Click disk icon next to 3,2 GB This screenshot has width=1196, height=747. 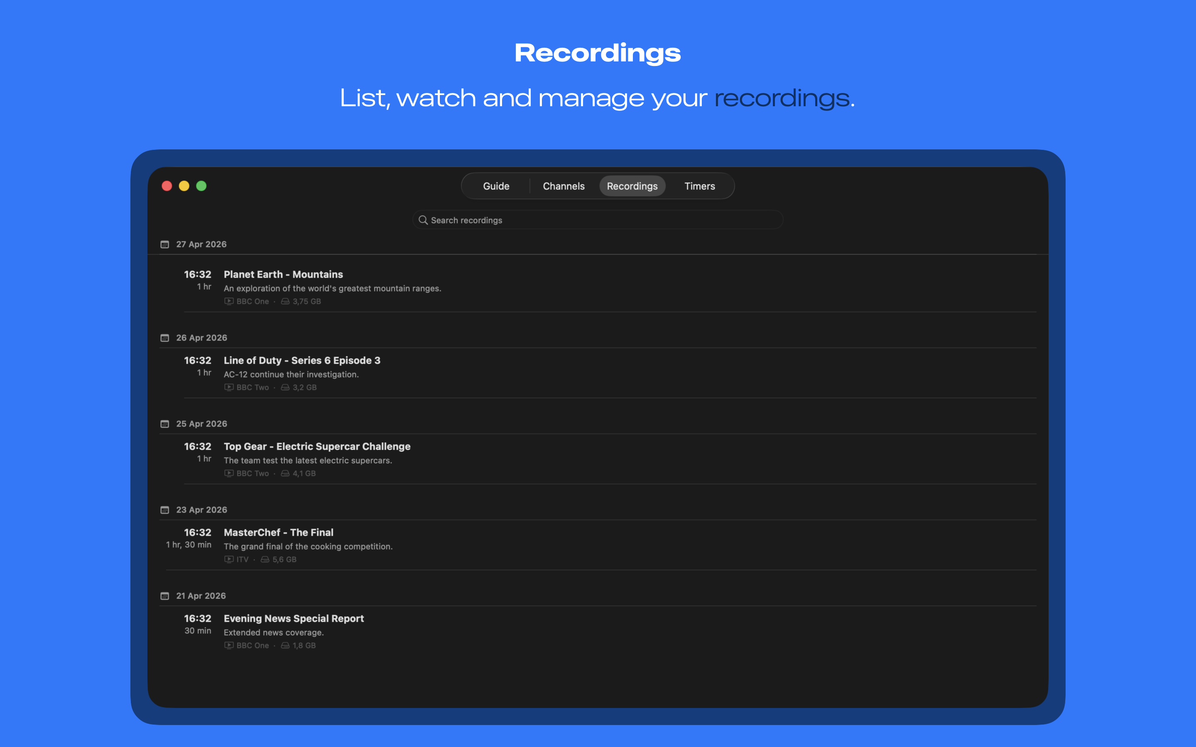(285, 387)
